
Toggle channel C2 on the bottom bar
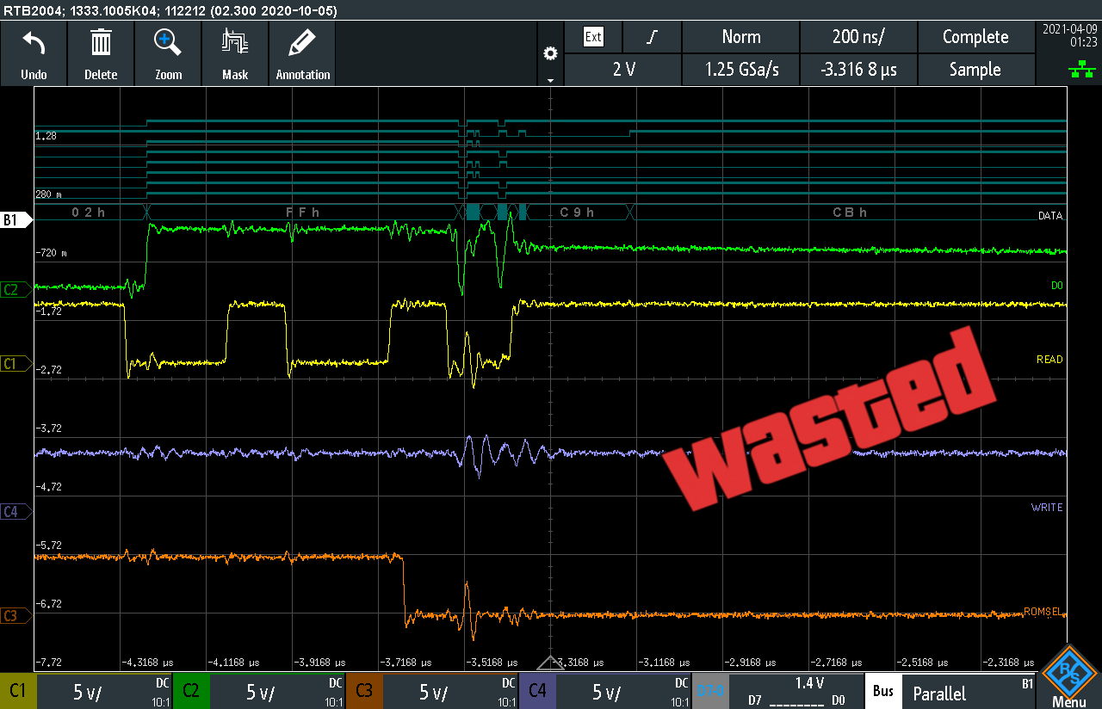[190, 692]
